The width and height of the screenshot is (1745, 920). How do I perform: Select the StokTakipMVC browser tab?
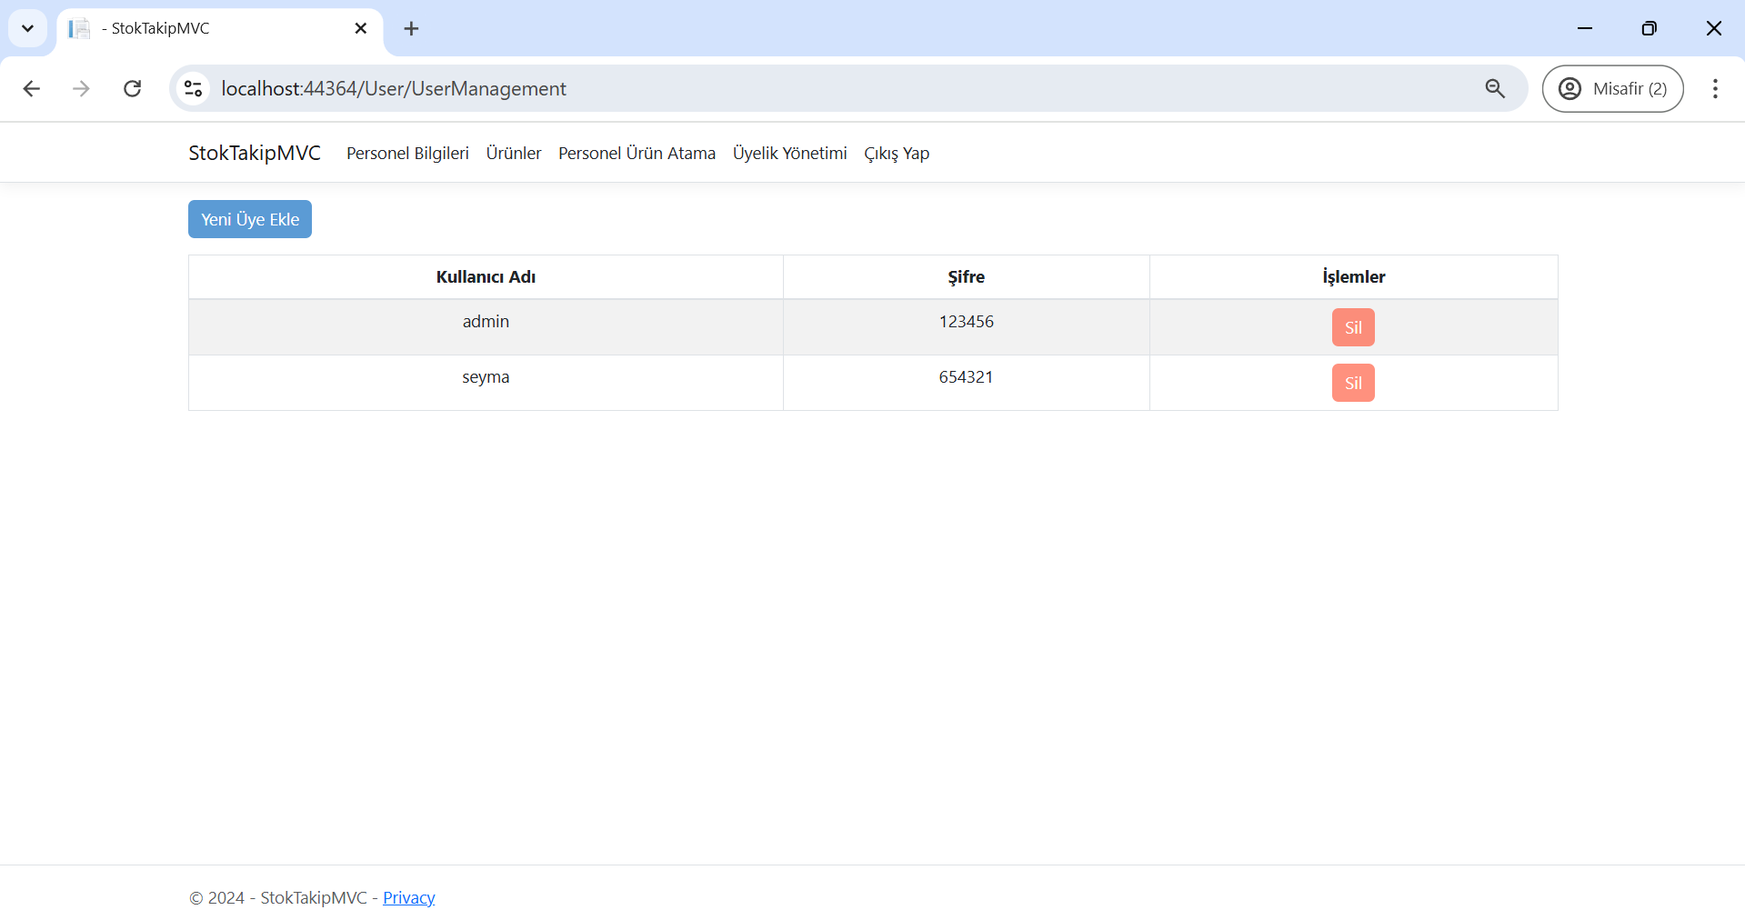click(x=219, y=28)
